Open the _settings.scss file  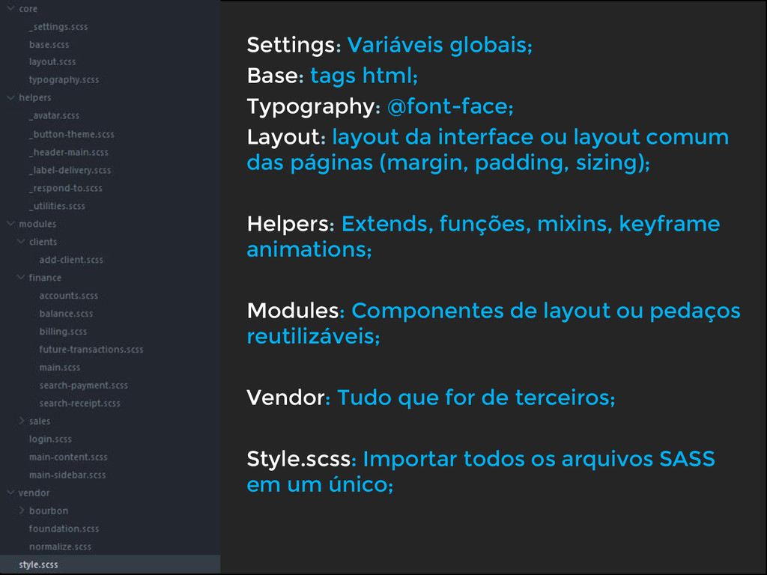pos(58,26)
